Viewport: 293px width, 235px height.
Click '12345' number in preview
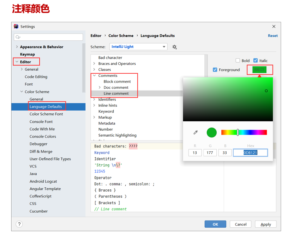coord(99,171)
